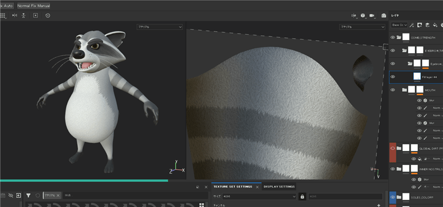Click the circle filter icon in shelf
Image resolution: width=443 pixels, height=207 pixels.
tap(37, 195)
